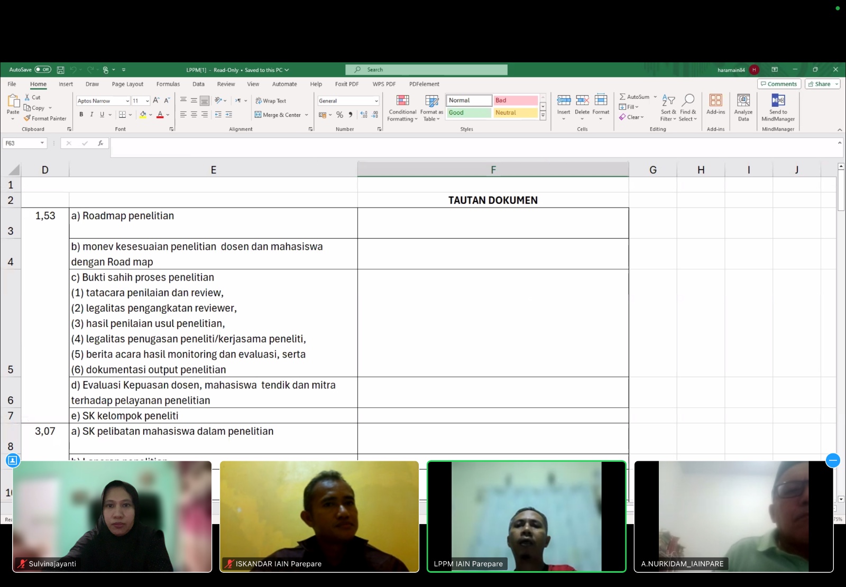Open the Page Layout tab
This screenshot has width=846, height=587.
pyautogui.click(x=127, y=84)
